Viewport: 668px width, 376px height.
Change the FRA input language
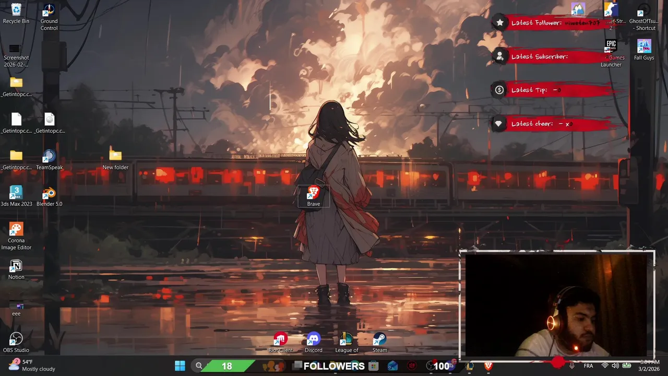[588, 366]
